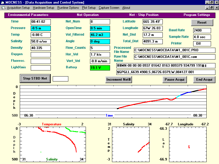This screenshot has width=219, height=164.
Task: Click the Pause Acqui button
Action: [x=175, y=80]
